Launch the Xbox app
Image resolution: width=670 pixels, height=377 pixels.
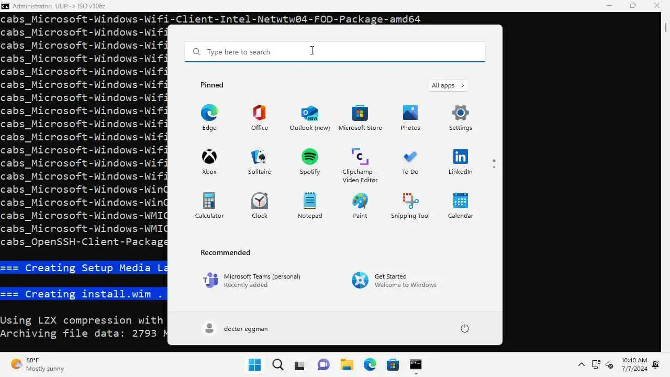coord(209,162)
